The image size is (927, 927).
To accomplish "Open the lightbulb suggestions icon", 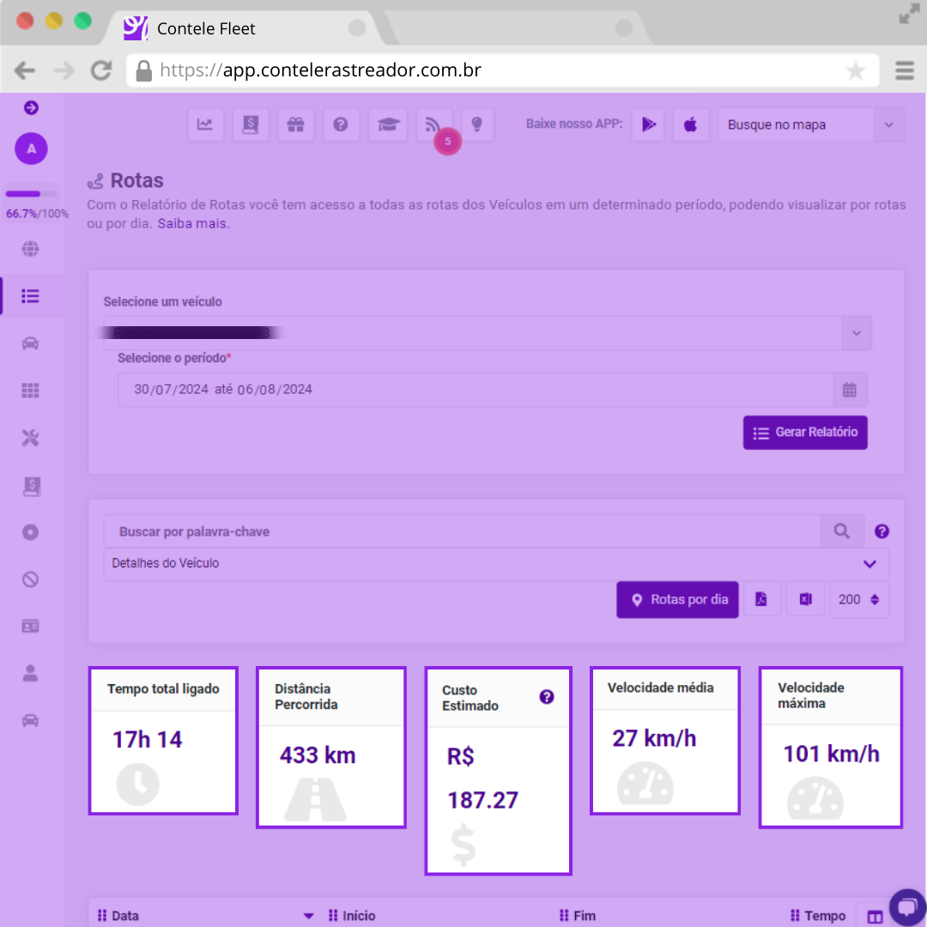I will click(477, 124).
